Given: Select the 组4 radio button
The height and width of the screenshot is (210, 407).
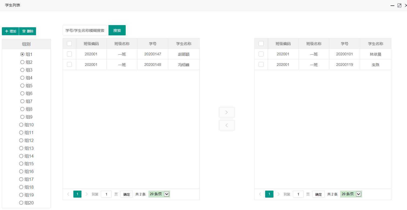Looking at the screenshot, I should 22,78.
